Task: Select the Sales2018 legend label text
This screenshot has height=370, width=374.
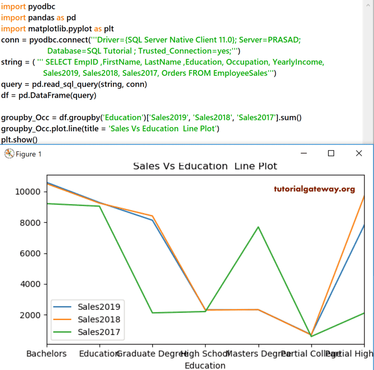Action: click(99, 320)
